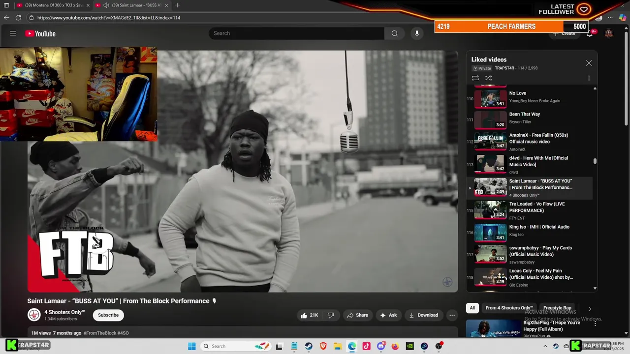Select the Saint Lamaar browser tab
The width and height of the screenshot is (630, 354).
pyautogui.click(x=133, y=5)
